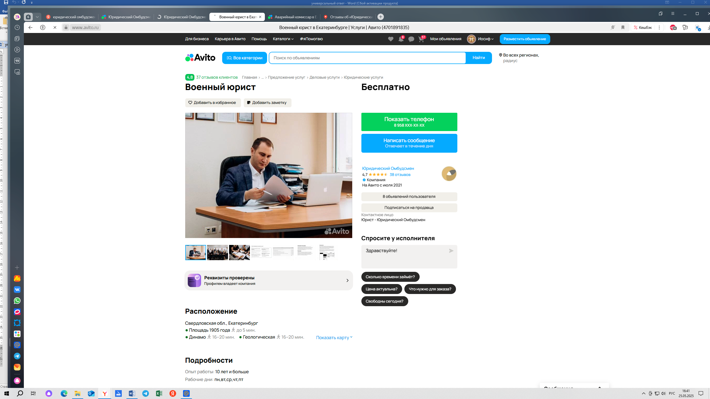This screenshot has width=710, height=399.
Task: Open Yandex Market in browser sidebar
Action: (x=17, y=278)
